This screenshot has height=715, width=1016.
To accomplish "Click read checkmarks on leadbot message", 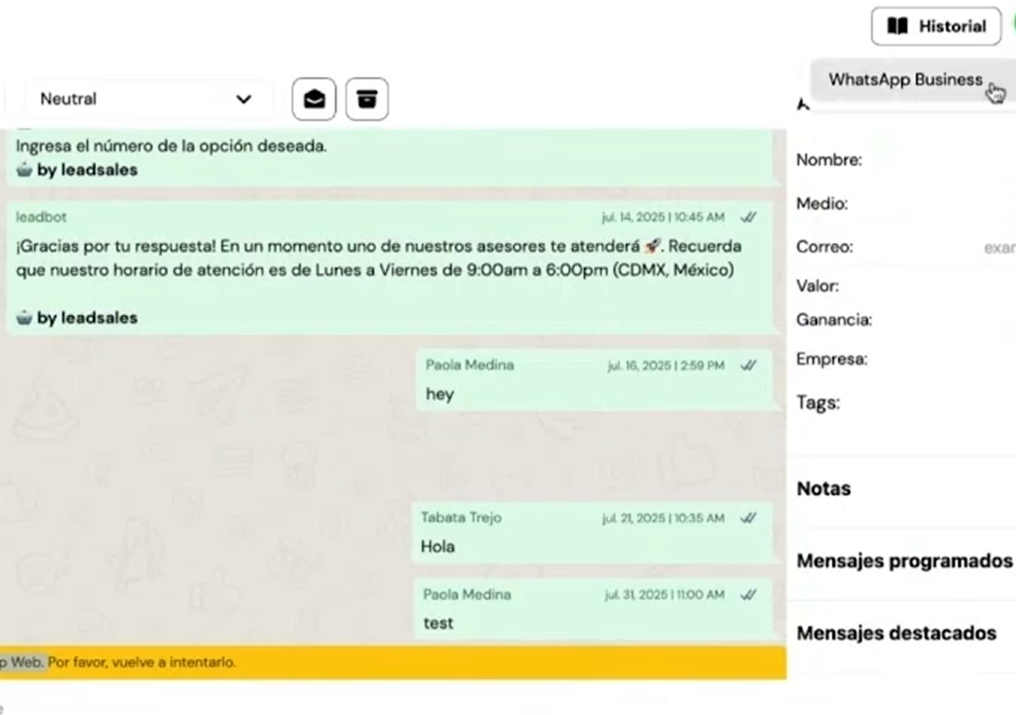I will tap(748, 217).
